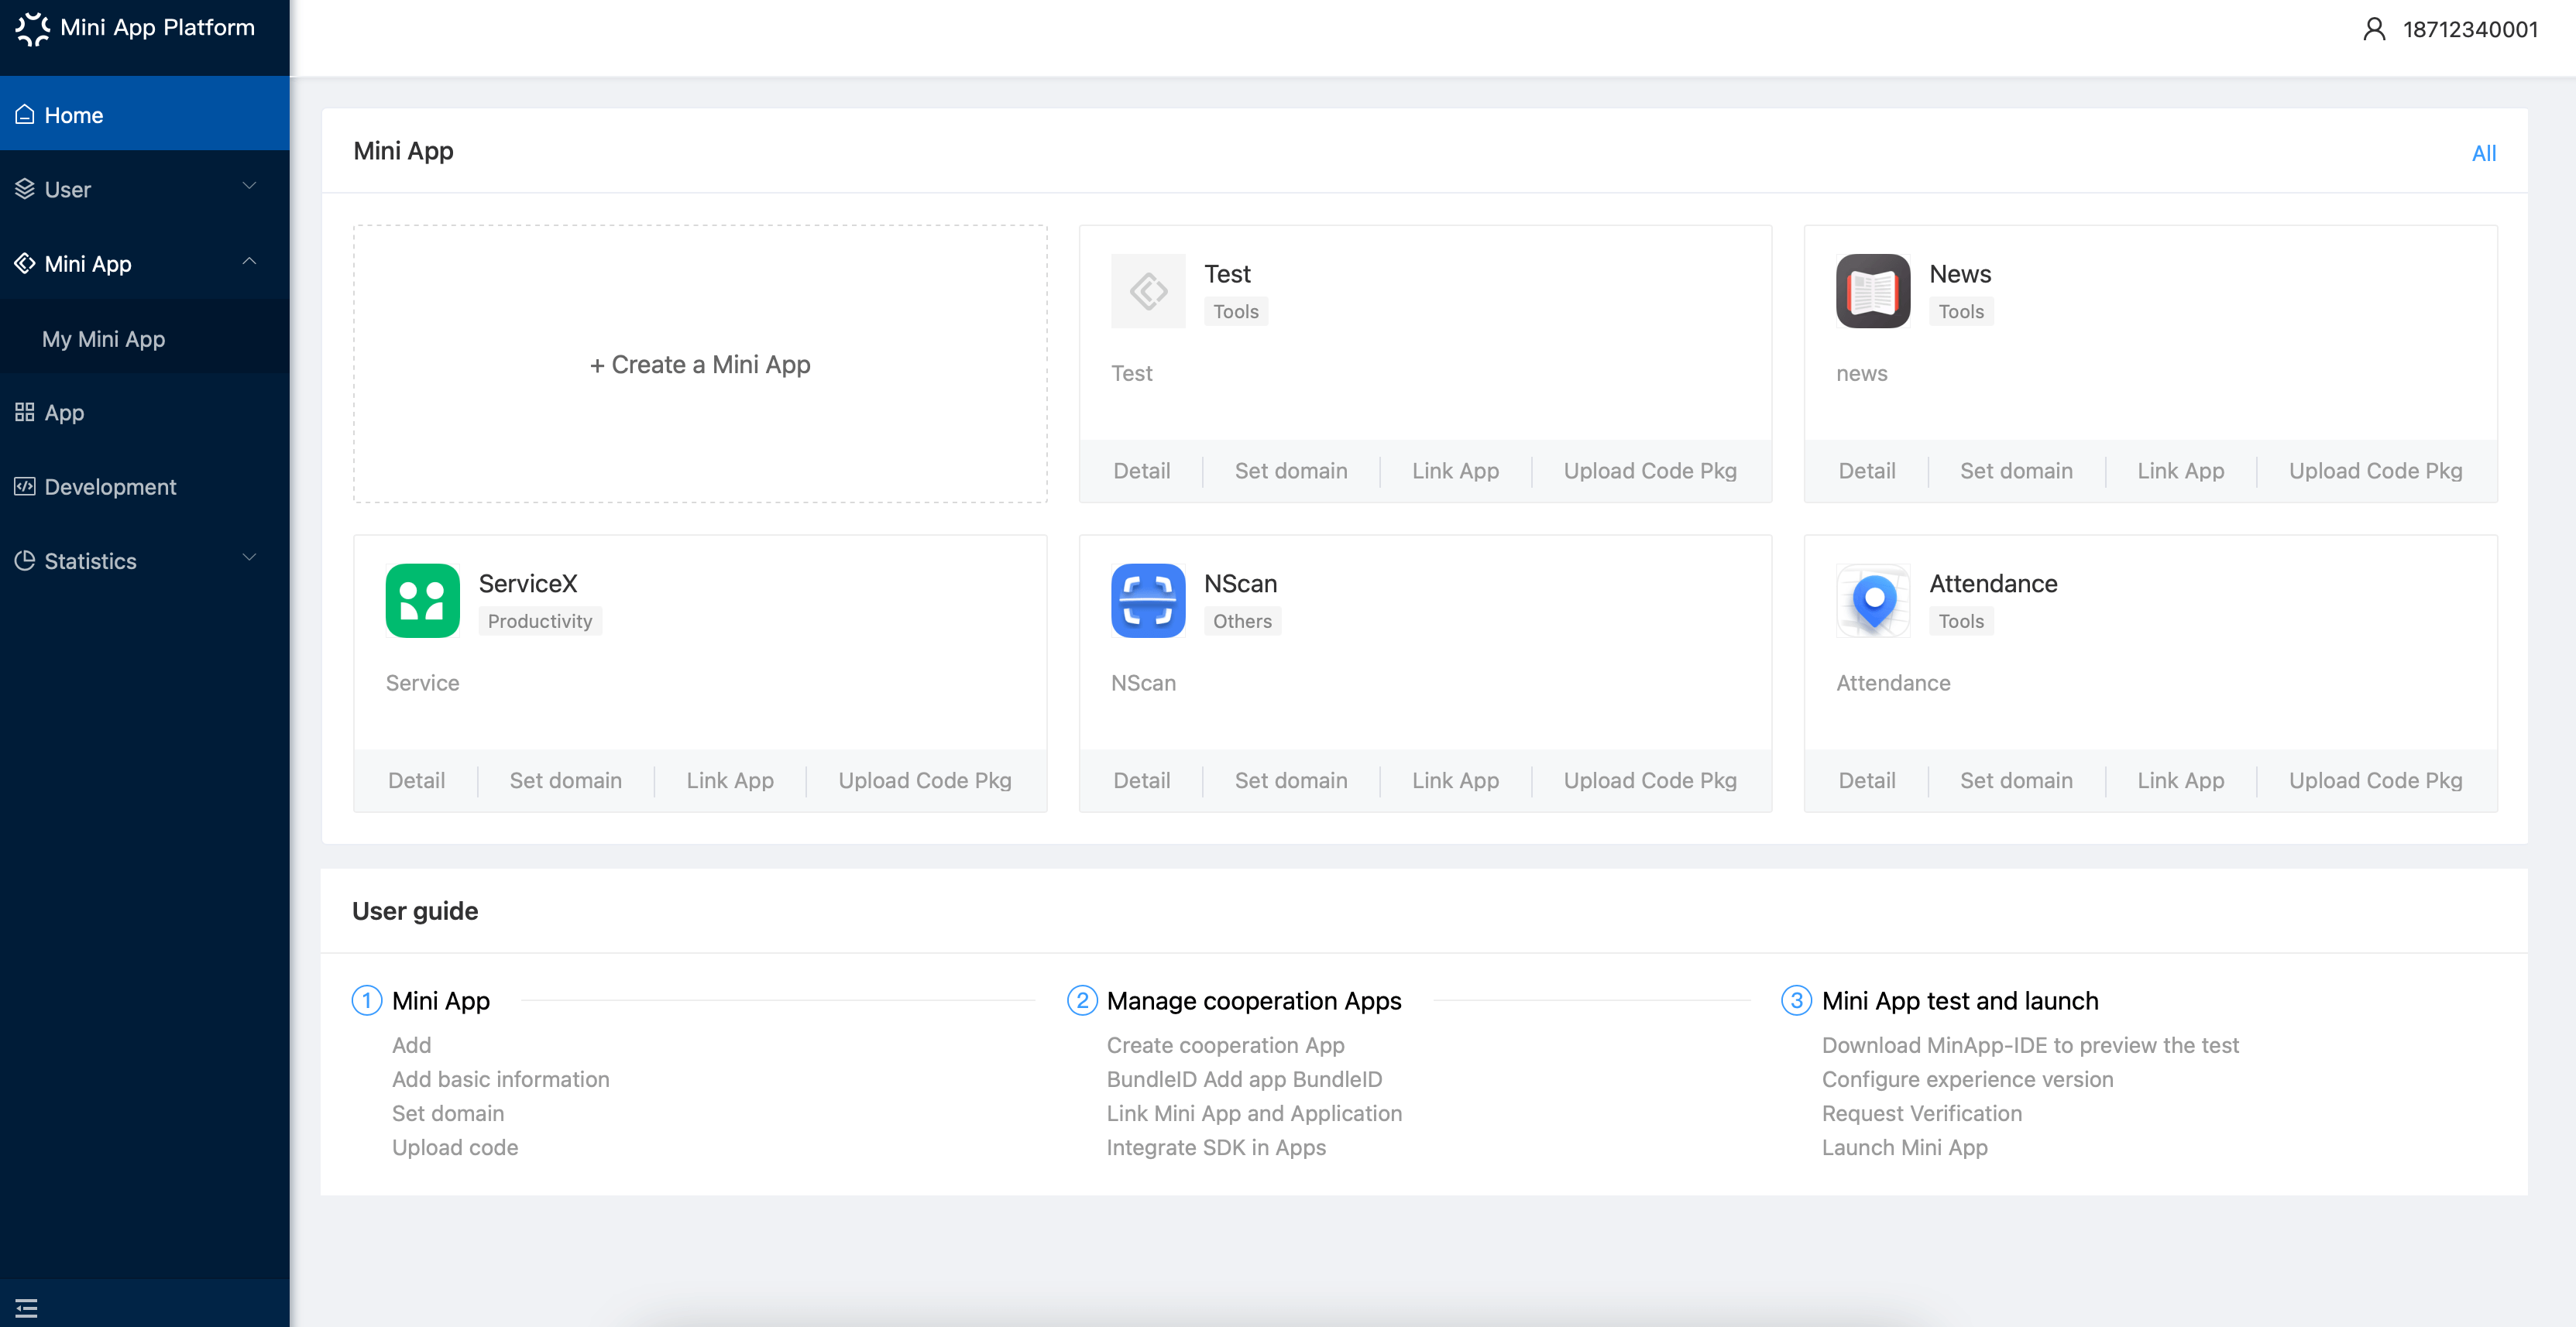
Task: Open Detail for News mini app
Action: tap(1867, 471)
